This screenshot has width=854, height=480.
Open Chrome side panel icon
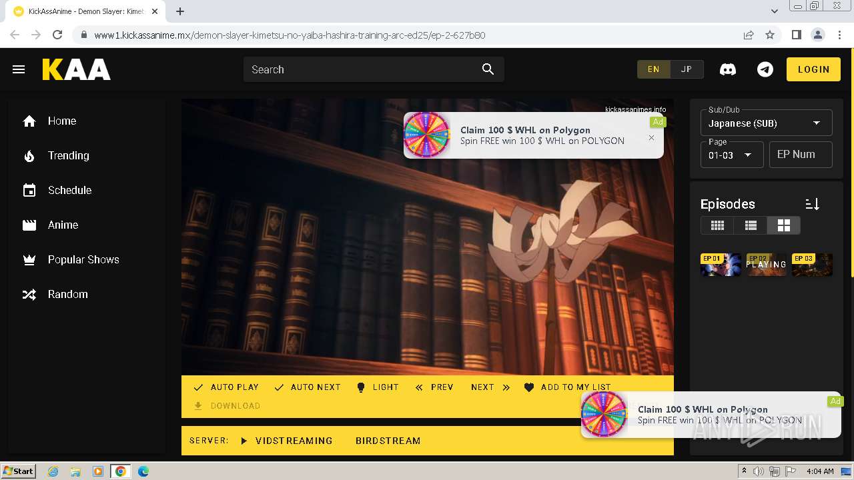point(796,35)
